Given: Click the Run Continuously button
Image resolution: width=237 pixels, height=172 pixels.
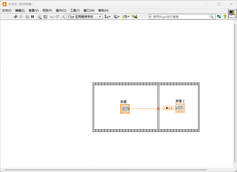Looking at the screenshot, I should [x=21, y=17].
